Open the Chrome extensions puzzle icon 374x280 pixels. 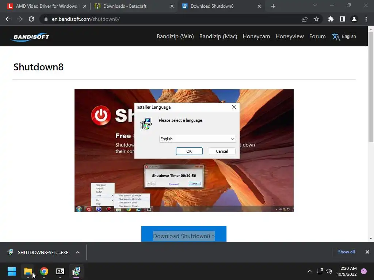331,19
